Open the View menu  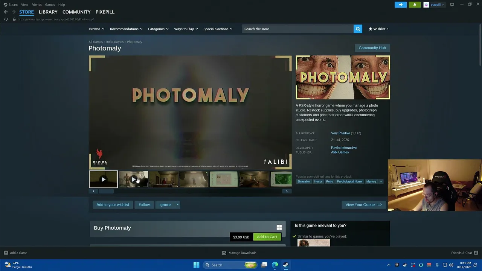(x=24, y=5)
